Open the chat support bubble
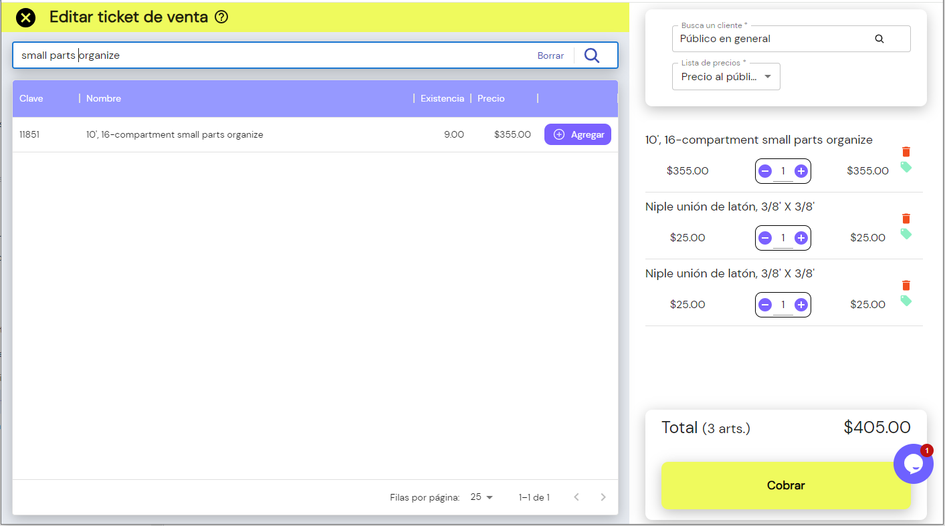 click(x=913, y=464)
